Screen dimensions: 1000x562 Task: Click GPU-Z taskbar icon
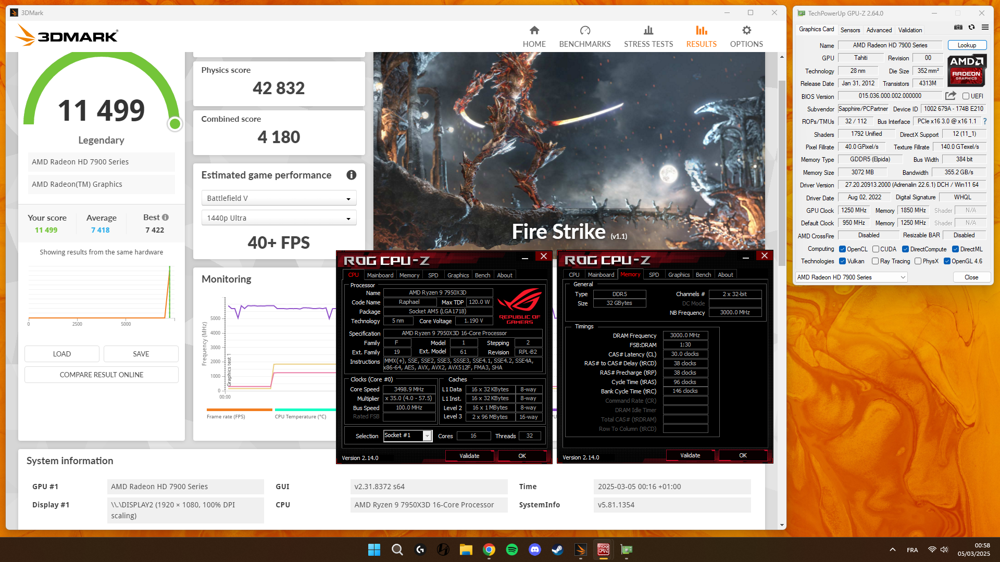point(627,550)
